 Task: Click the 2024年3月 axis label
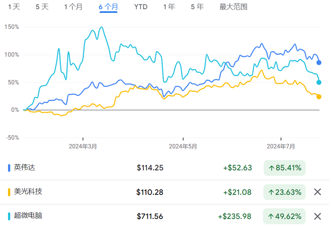[83, 146]
